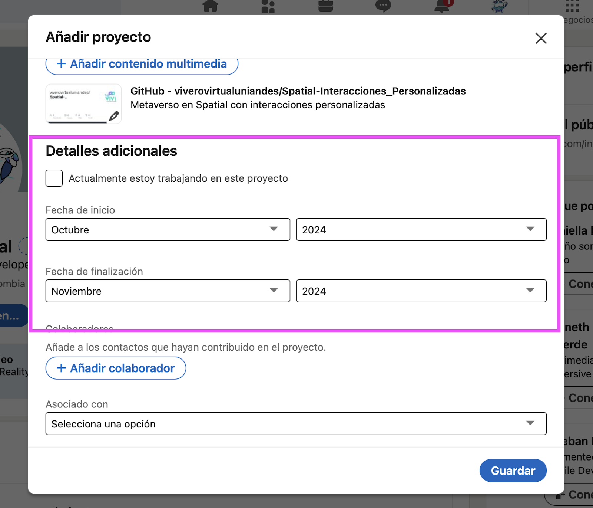
Task: Open the end year dropdown under Fecha de finalización
Action: 421,291
